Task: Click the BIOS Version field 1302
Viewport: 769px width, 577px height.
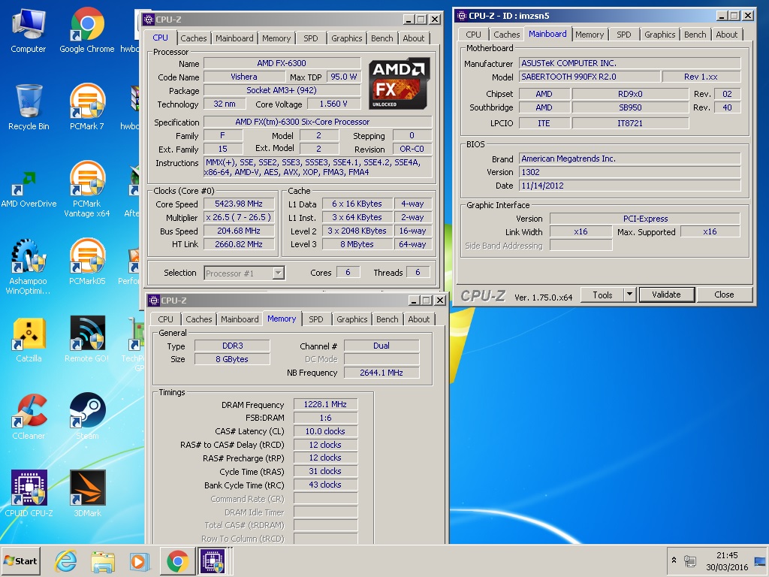Action: pos(630,172)
